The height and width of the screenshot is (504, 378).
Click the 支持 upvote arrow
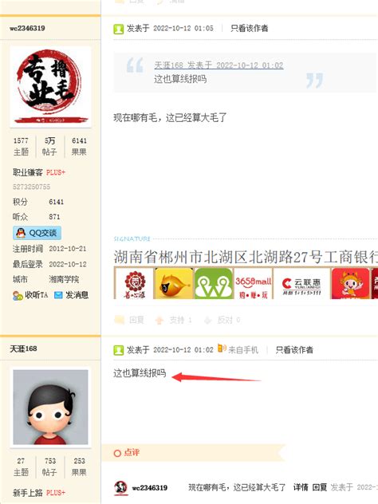pos(159,320)
